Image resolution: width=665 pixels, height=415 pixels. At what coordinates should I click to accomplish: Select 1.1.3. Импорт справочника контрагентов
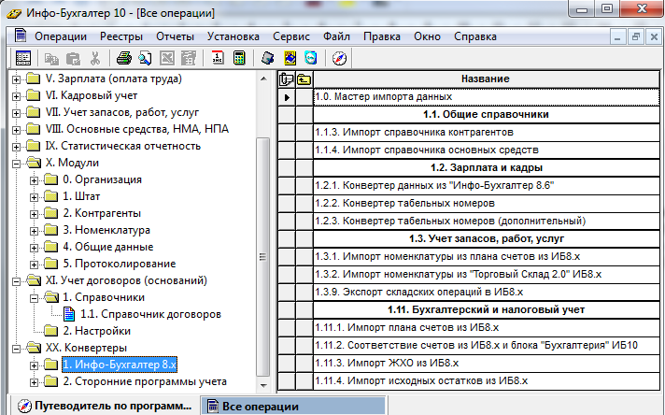(486, 133)
